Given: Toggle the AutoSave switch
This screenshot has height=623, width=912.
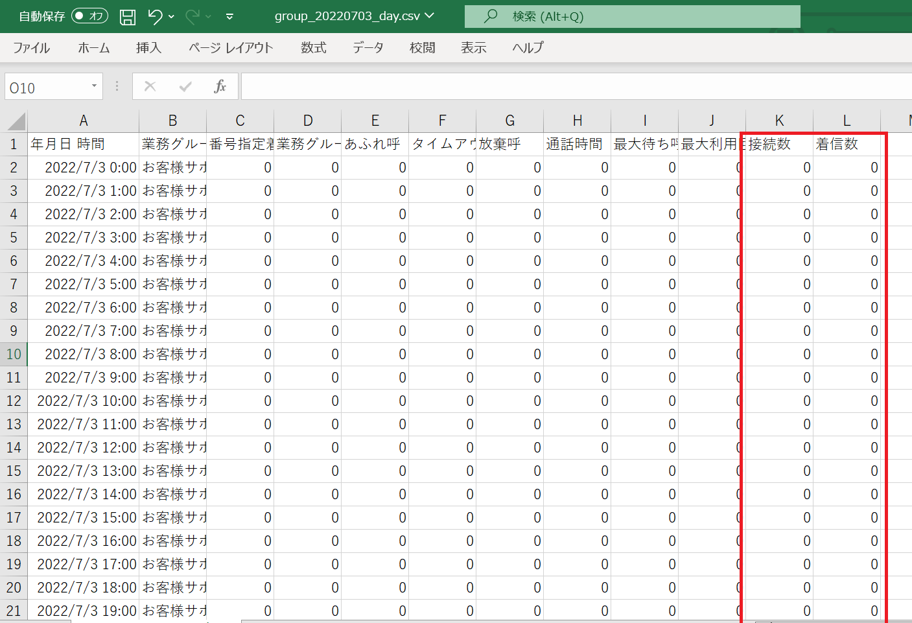Looking at the screenshot, I should coord(89,16).
